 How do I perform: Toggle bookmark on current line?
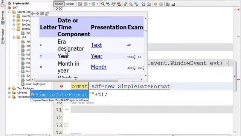pos(136,4)
